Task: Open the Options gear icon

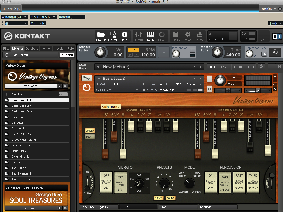Action: pyautogui.click(x=188, y=36)
